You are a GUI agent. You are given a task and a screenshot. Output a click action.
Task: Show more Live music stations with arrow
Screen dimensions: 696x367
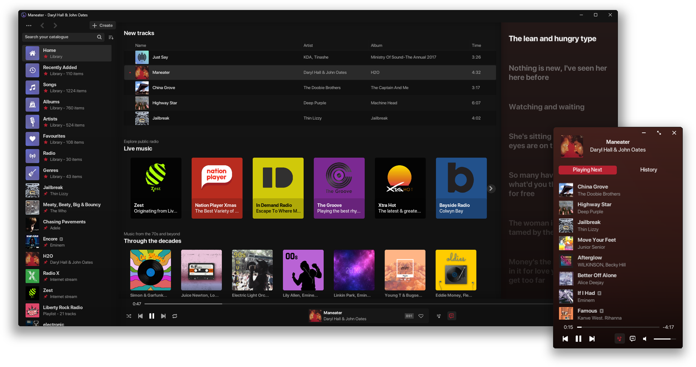point(491,188)
